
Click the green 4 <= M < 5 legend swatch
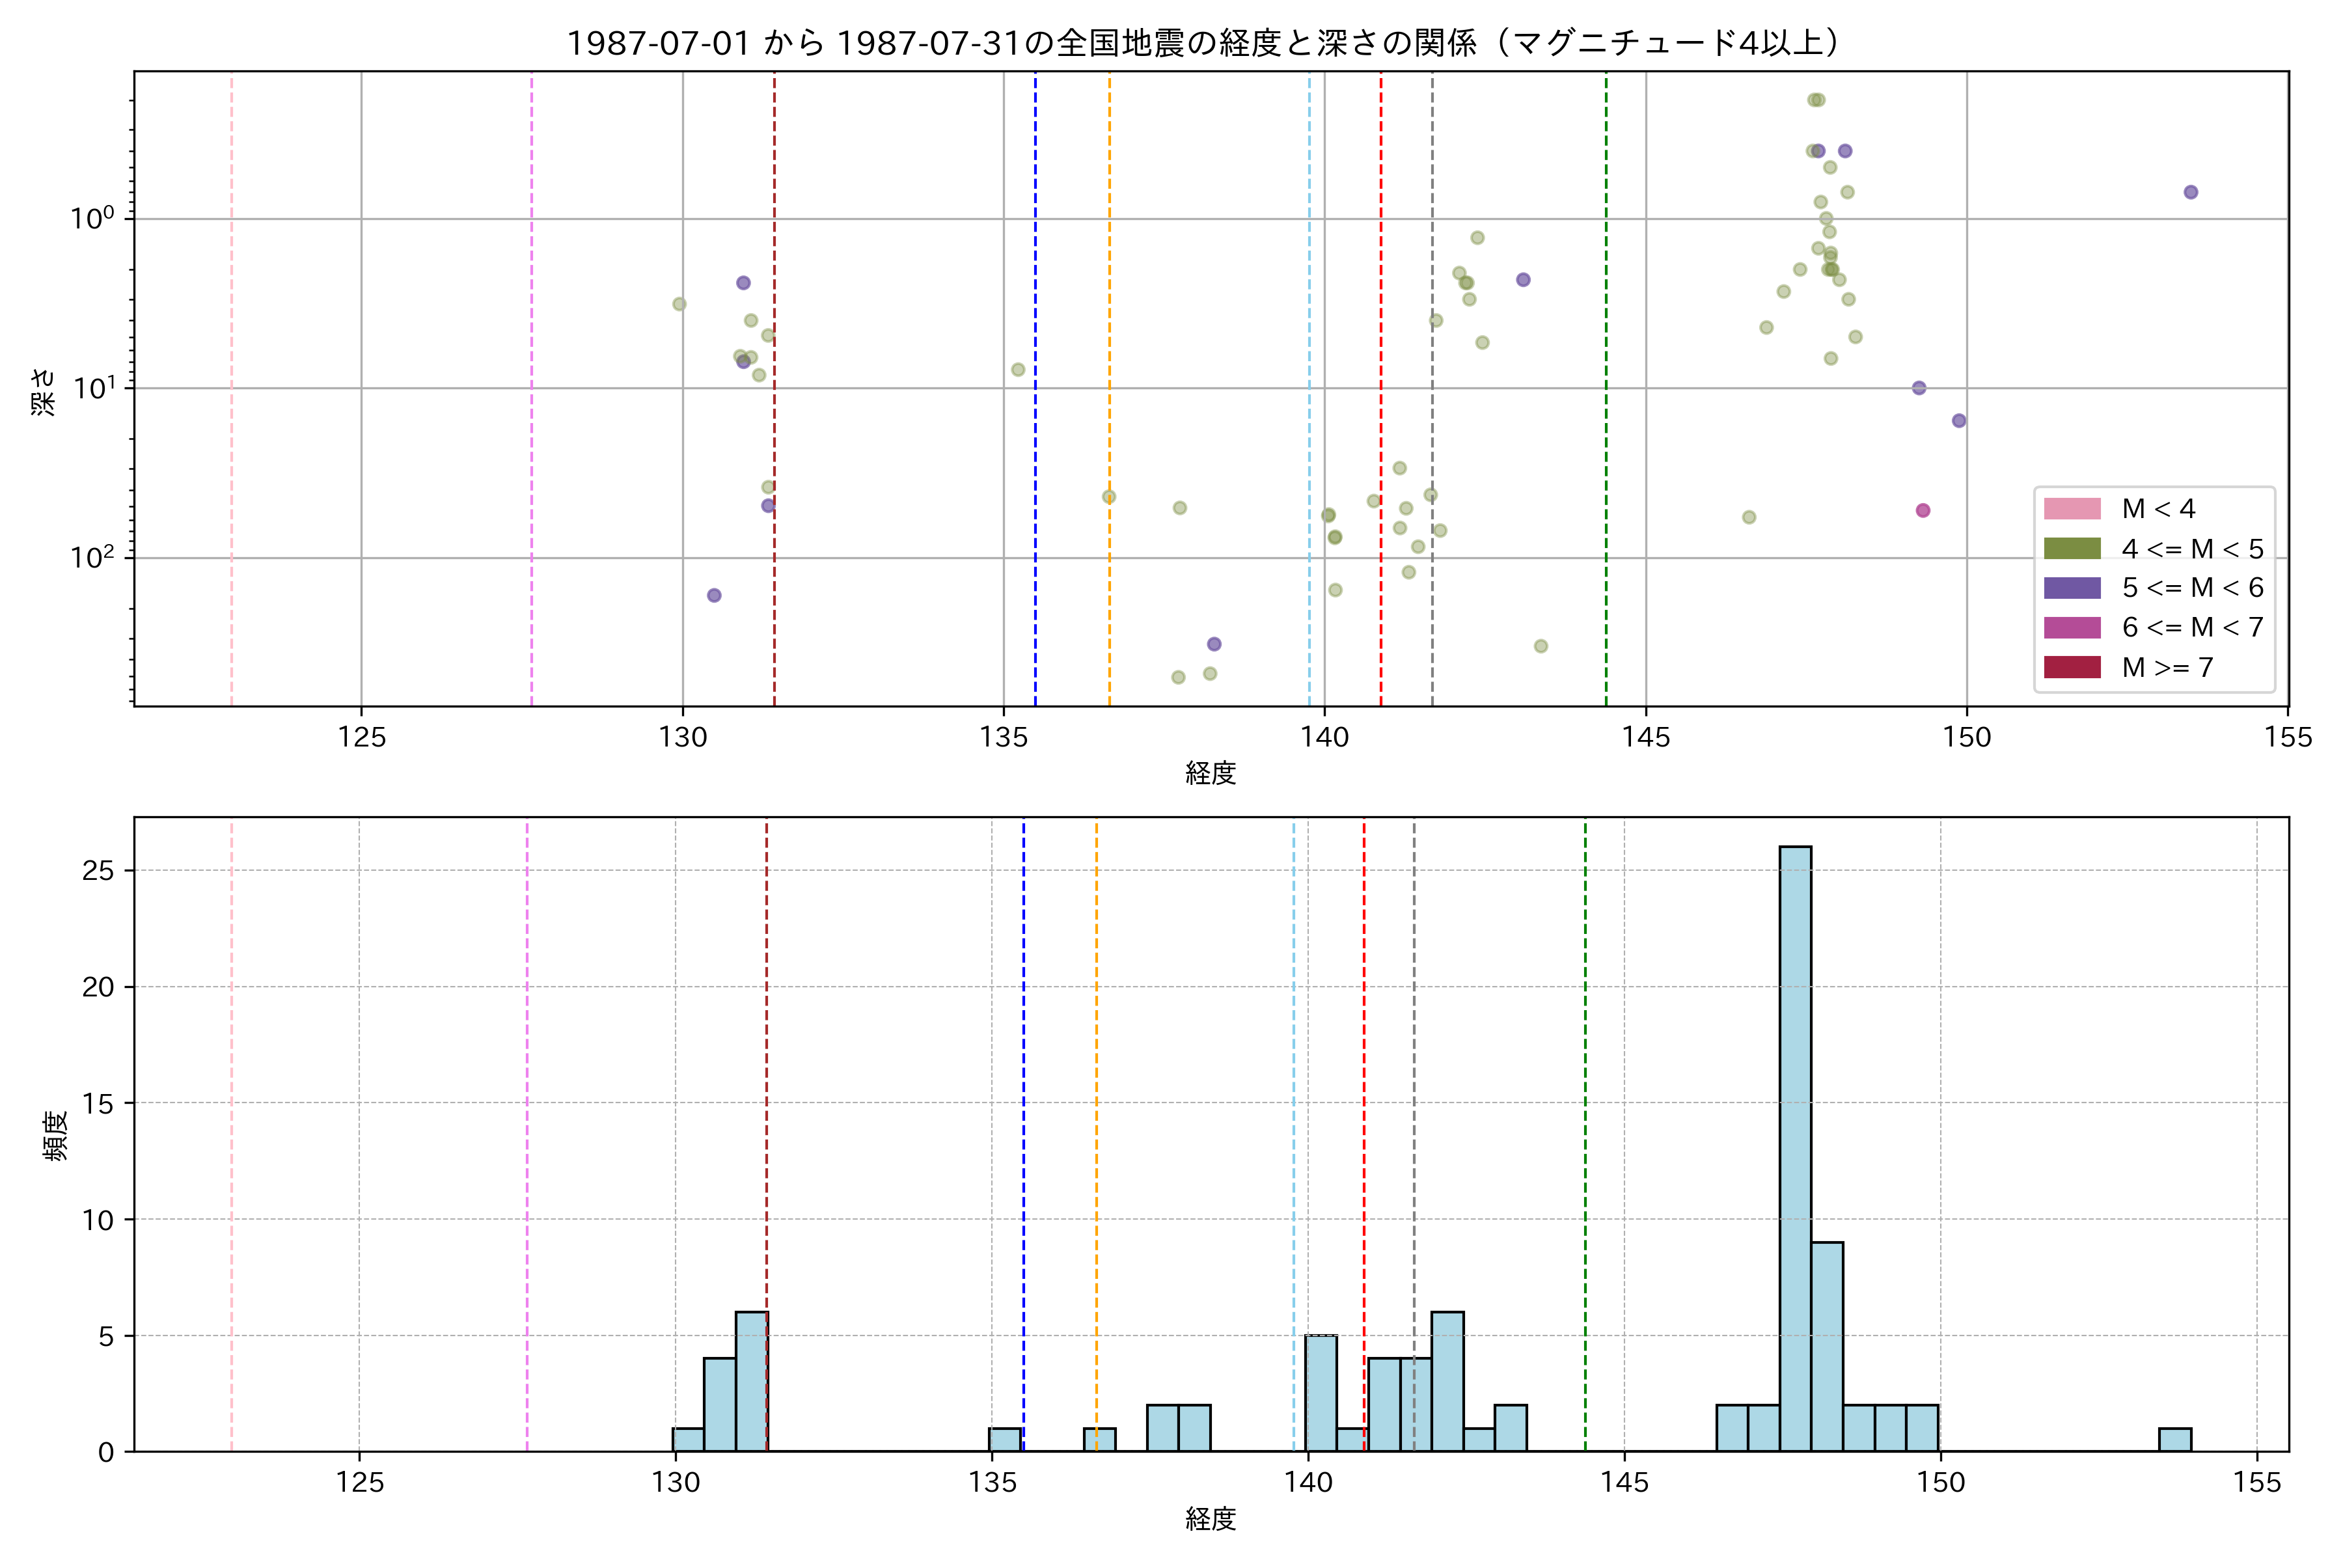[2072, 549]
